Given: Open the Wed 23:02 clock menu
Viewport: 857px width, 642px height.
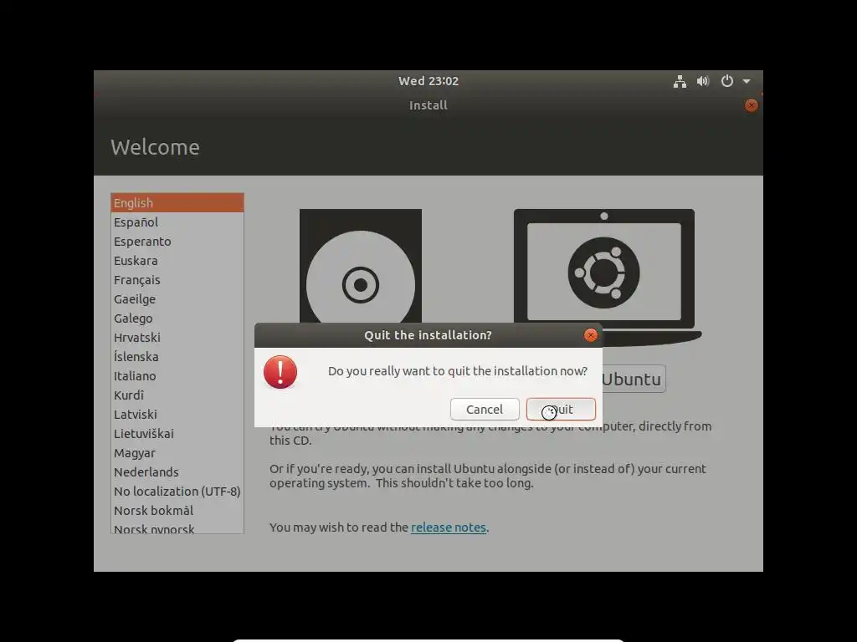Looking at the screenshot, I should pyautogui.click(x=428, y=81).
